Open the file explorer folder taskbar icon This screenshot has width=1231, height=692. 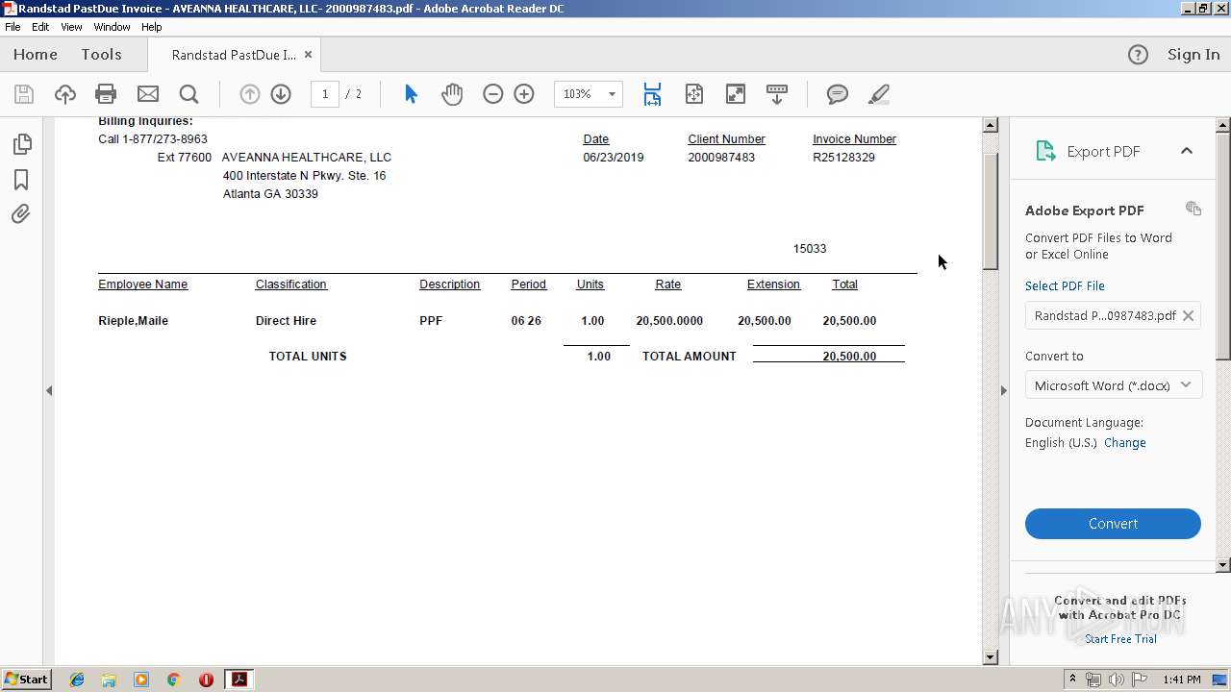click(109, 680)
